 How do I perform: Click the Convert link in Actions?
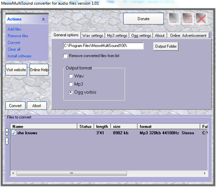[x=14, y=43]
